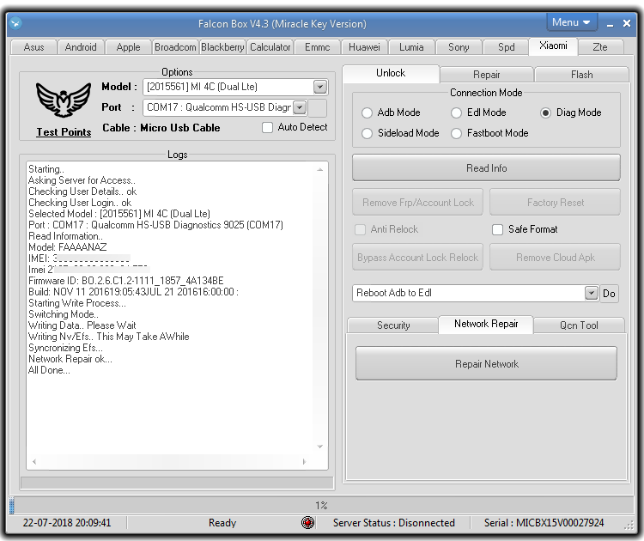Click the logs vertical scrollbar up arrow
Screen dimensions: 644x541
coord(320,170)
